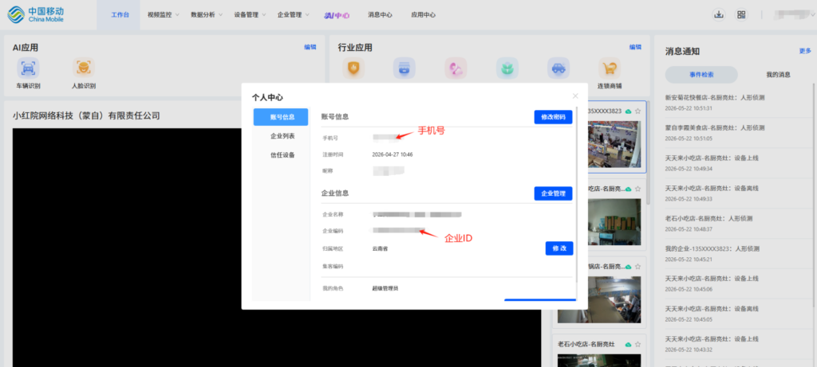
Task: Open the green plant industry app icon
Action: tap(507, 68)
